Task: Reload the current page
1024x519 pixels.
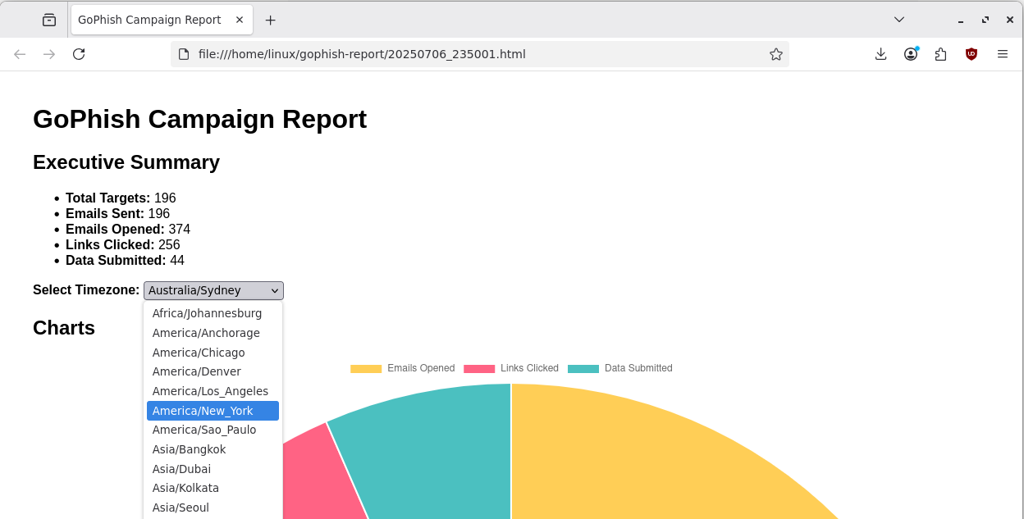Action: click(79, 54)
